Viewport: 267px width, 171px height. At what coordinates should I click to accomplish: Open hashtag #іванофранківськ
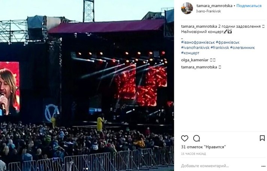(198, 42)
